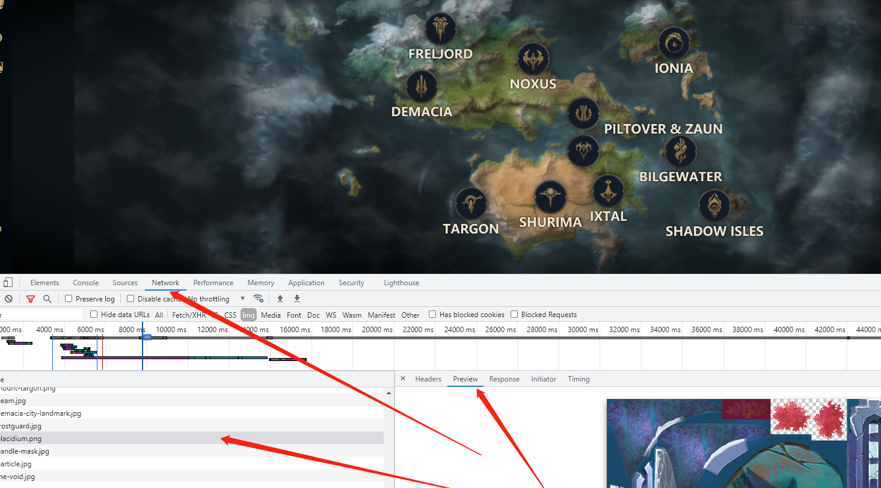Click inside the network filter text field

coord(41,314)
